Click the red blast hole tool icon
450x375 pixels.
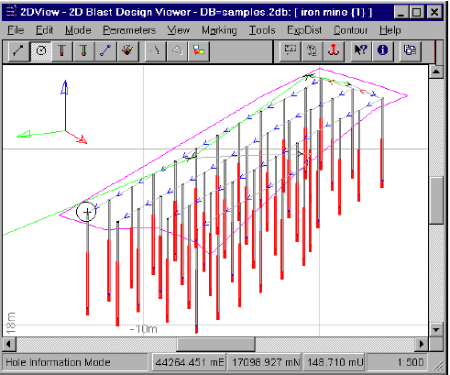point(62,50)
